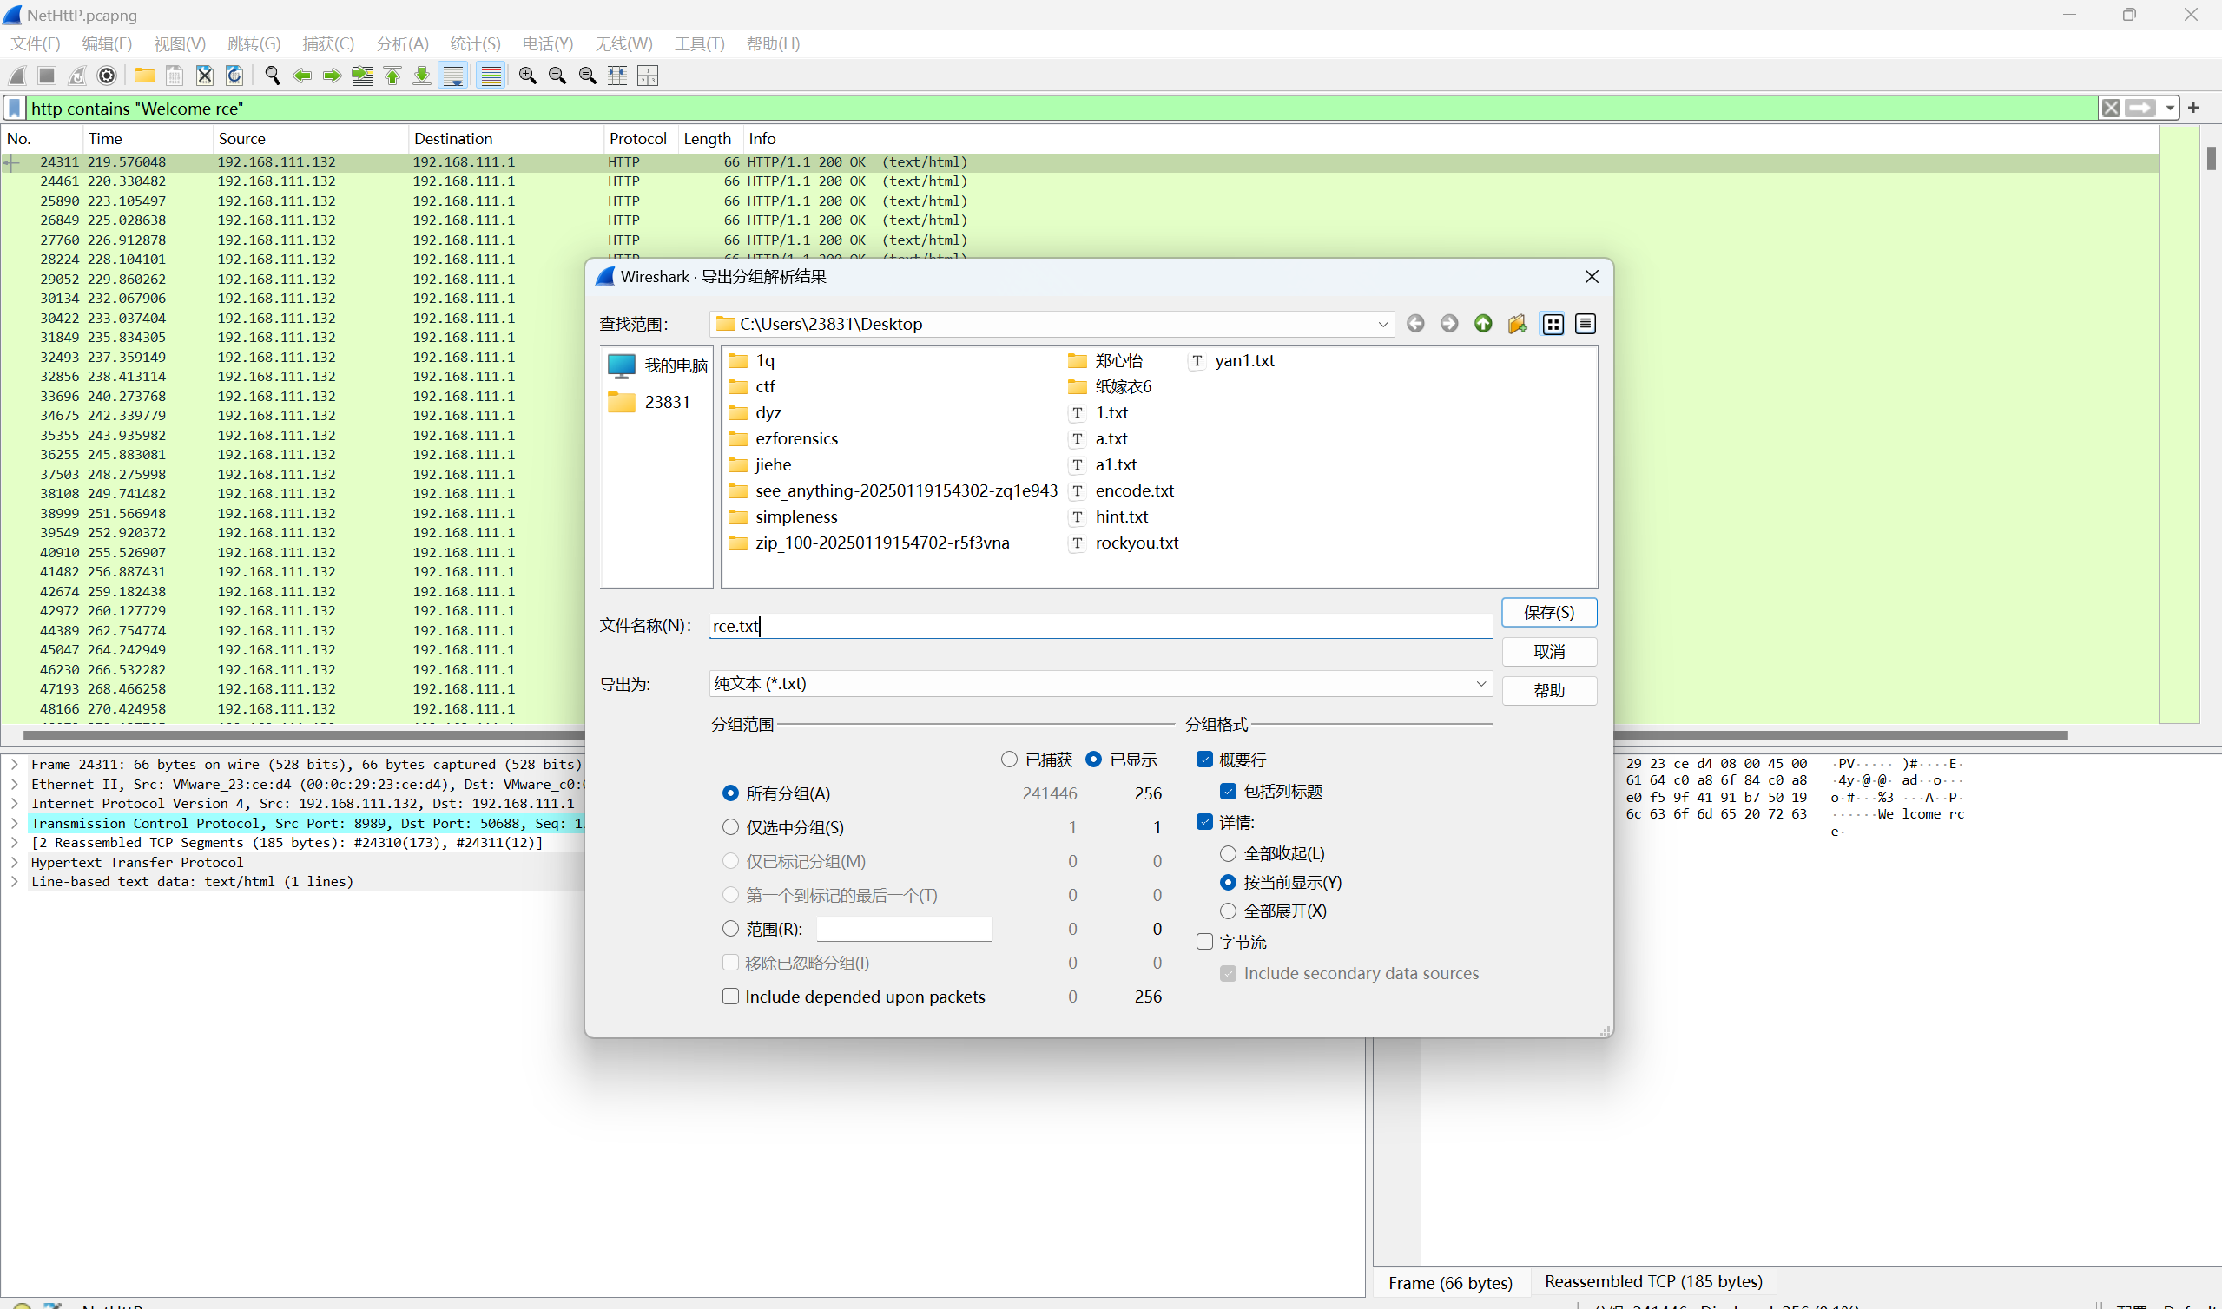The height and width of the screenshot is (1309, 2222).
Task: Open the 分析(A) menu
Action: click(x=402, y=43)
